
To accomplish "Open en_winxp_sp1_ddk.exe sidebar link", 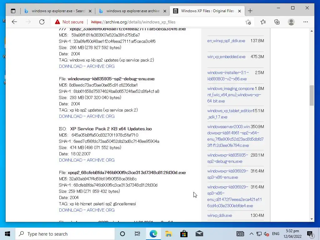I will pos(226,41).
